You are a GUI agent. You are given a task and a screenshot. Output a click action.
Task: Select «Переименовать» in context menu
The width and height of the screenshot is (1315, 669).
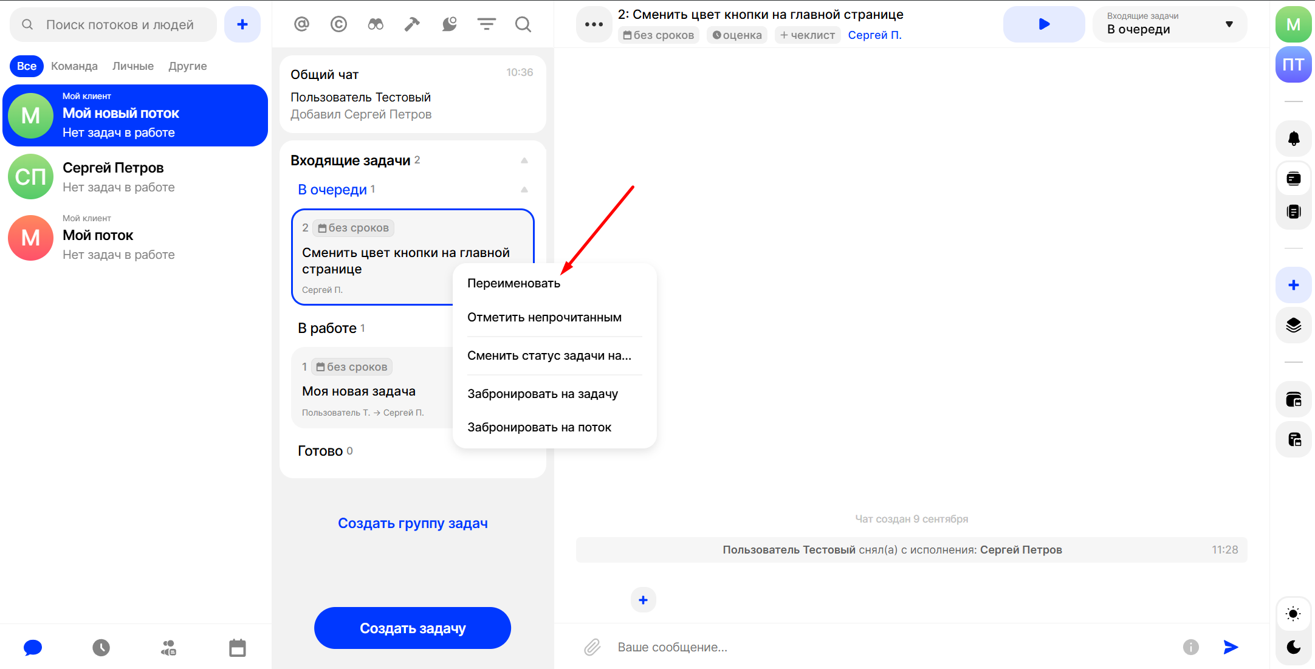tap(513, 283)
